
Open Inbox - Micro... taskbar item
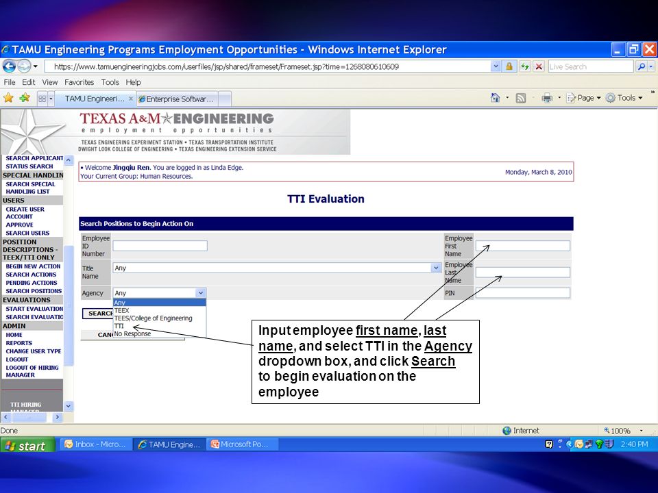point(96,444)
